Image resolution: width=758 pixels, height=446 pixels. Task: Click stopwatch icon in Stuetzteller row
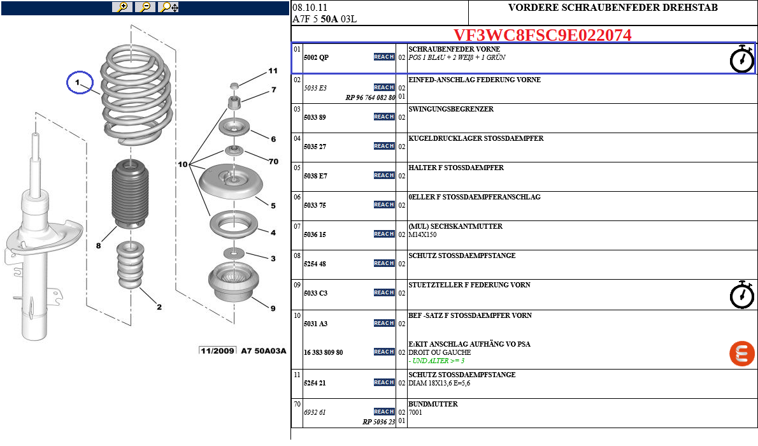coord(741,294)
